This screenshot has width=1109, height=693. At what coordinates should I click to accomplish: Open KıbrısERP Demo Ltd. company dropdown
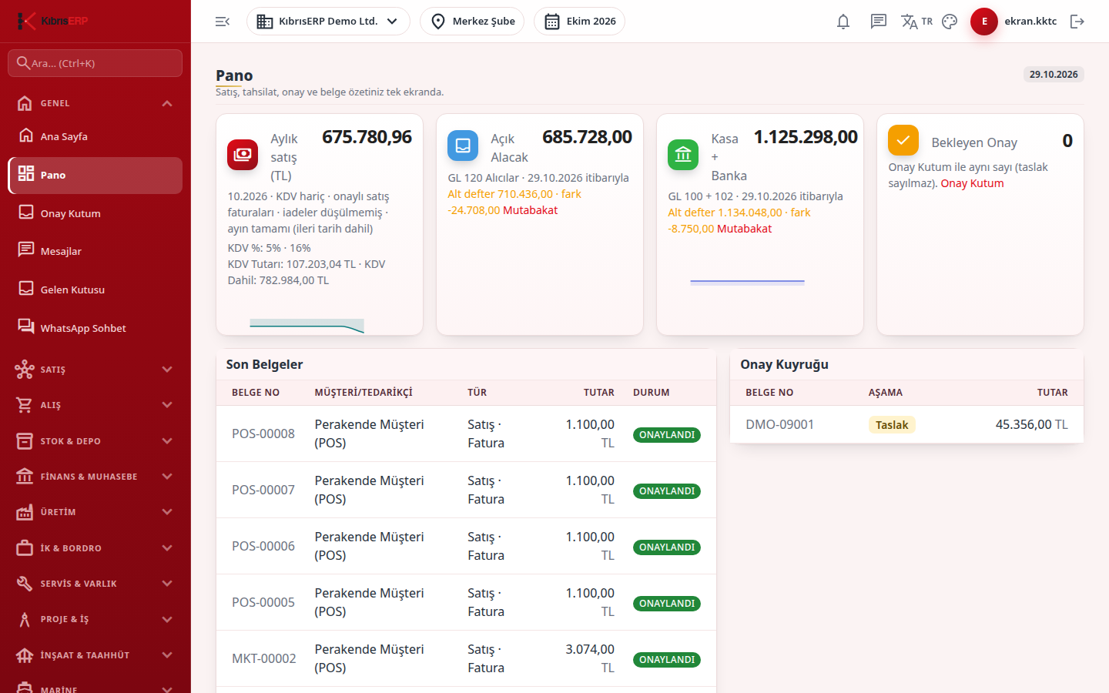tap(328, 22)
